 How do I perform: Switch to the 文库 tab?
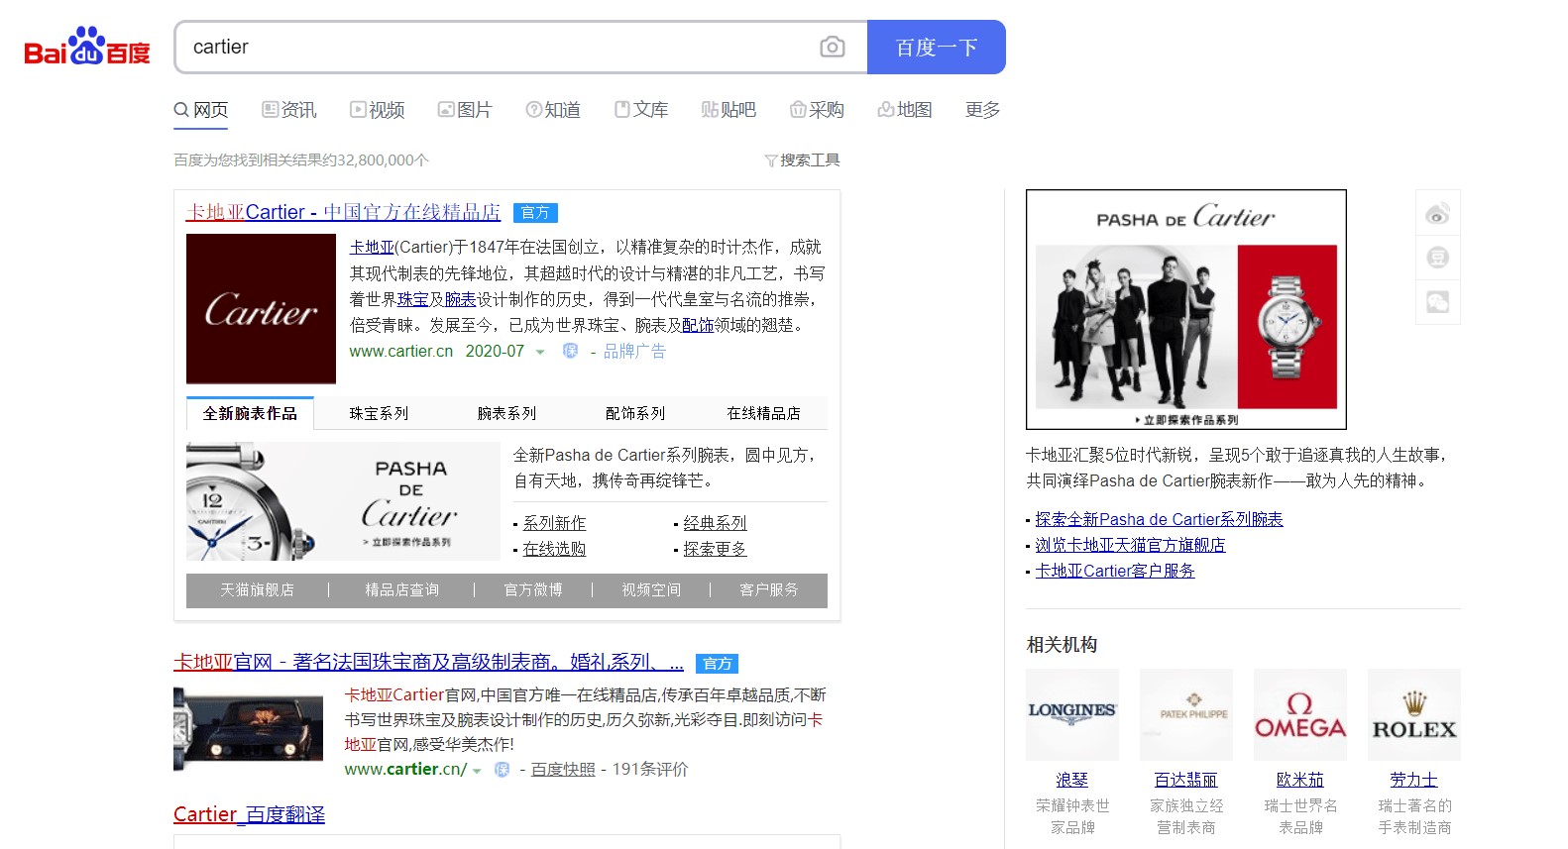tap(641, 110)
